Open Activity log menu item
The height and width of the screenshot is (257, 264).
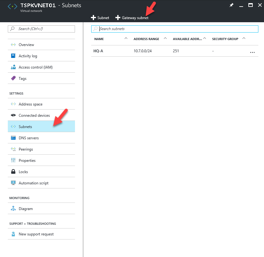[x=42, y=56]
